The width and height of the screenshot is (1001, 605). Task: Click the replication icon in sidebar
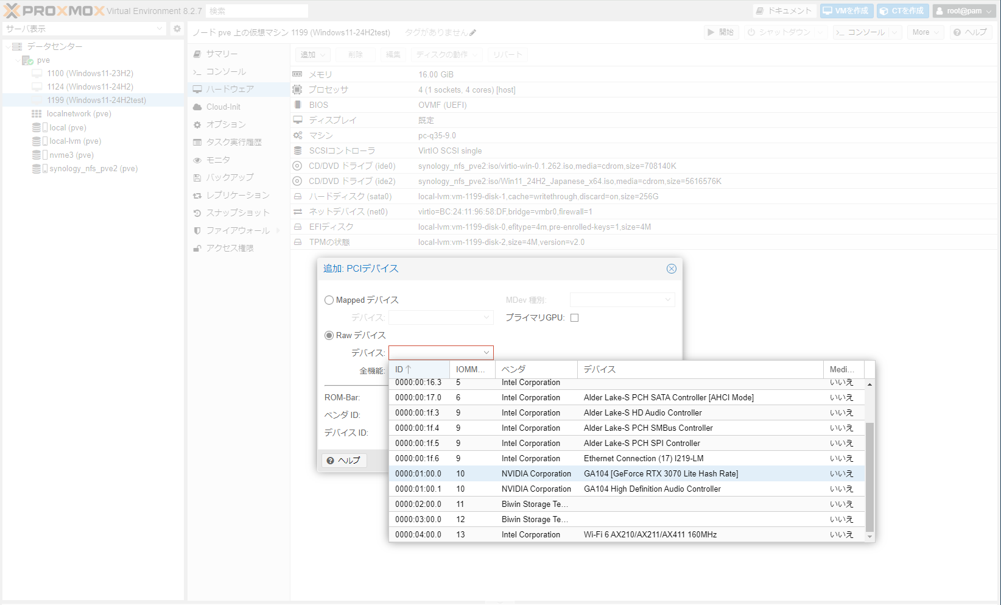pyautogui.click(x=197, y=196)
